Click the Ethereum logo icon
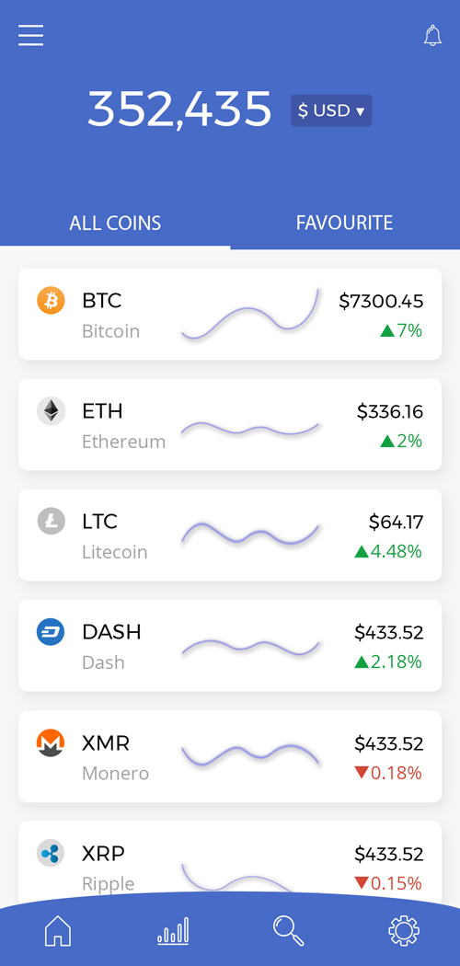The image size is (460, 966). coord(51,411)
